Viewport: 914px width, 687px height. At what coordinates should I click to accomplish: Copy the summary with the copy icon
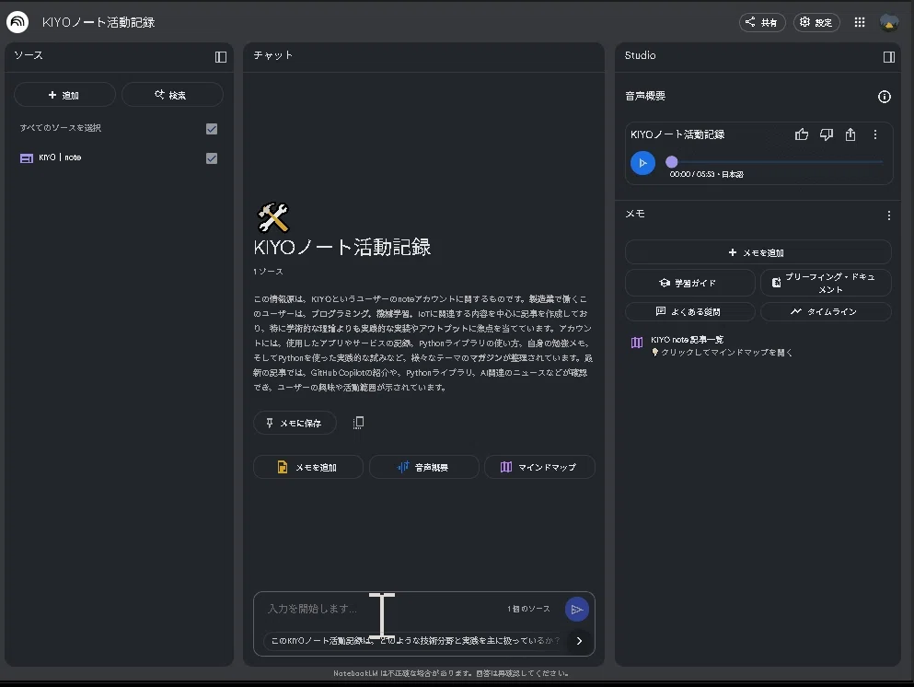point(358,423)
